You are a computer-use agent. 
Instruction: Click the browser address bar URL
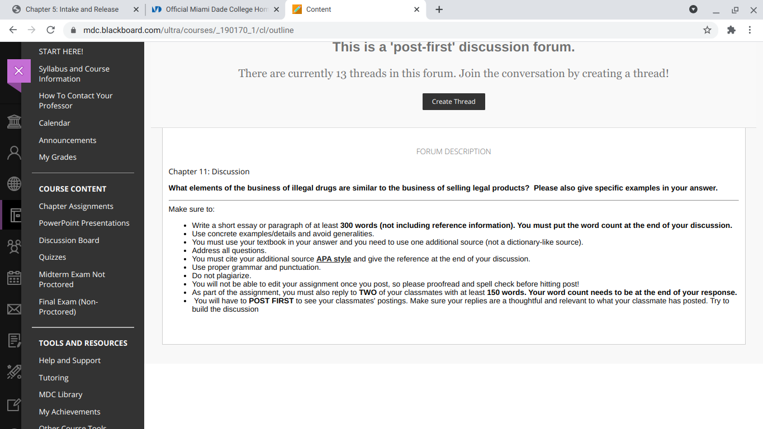pos(188,30)
